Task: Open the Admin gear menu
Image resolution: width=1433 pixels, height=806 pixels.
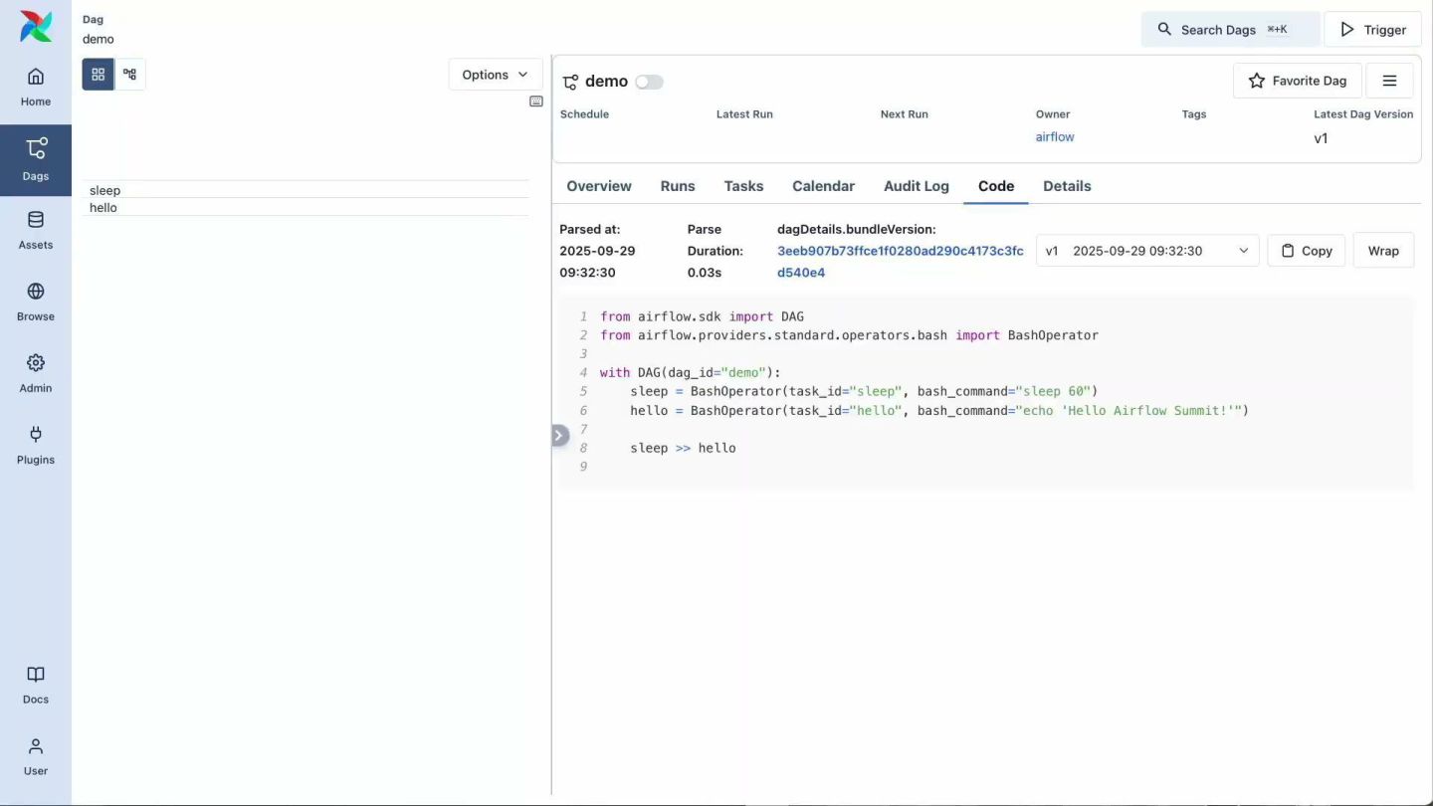Action: [36, 373]
